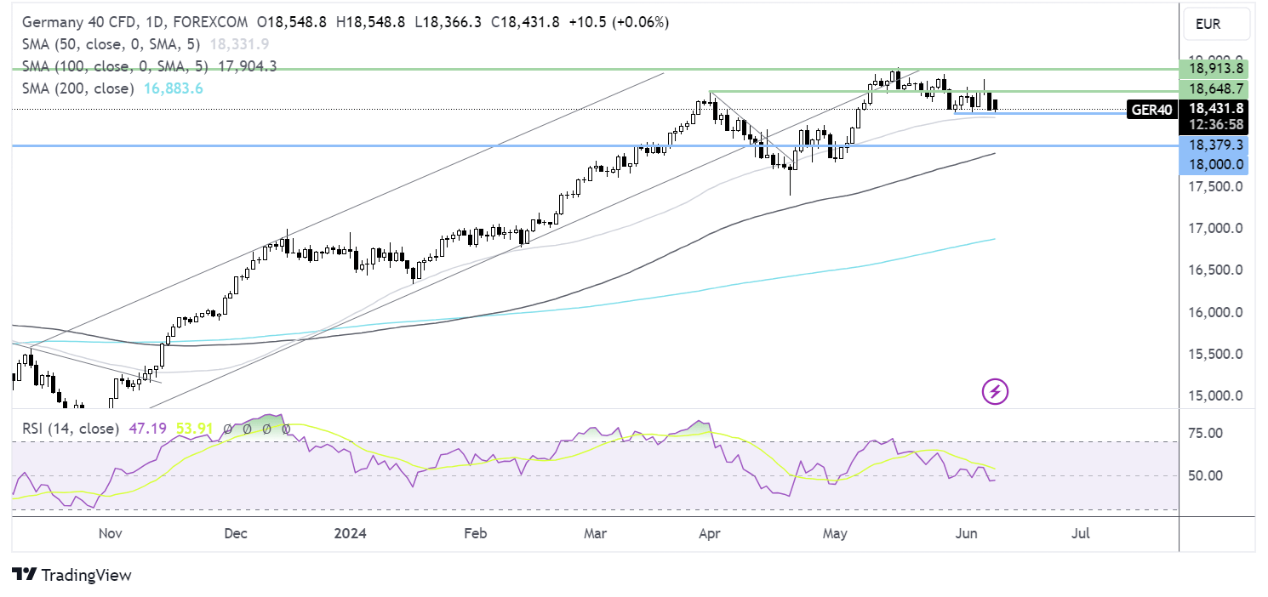Click the Jun label on time axis
The image size is (1268, 597).
[966, 533]
